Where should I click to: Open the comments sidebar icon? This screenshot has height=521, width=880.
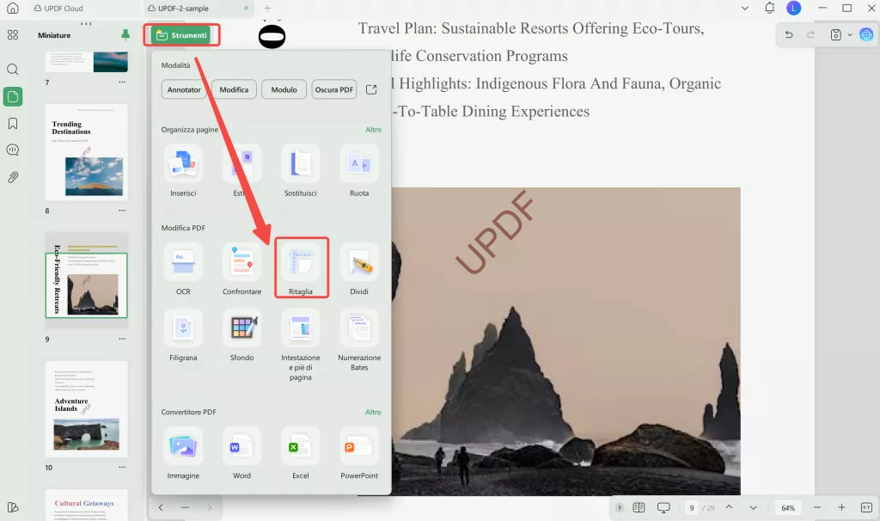click(13, 150)
